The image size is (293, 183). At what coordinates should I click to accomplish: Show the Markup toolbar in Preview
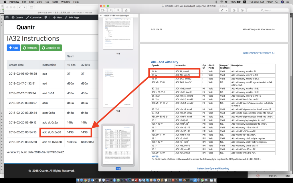pyautogui.click(x=242, y=10)
